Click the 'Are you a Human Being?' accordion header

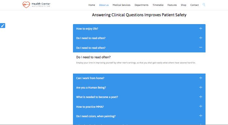(139, 88)
